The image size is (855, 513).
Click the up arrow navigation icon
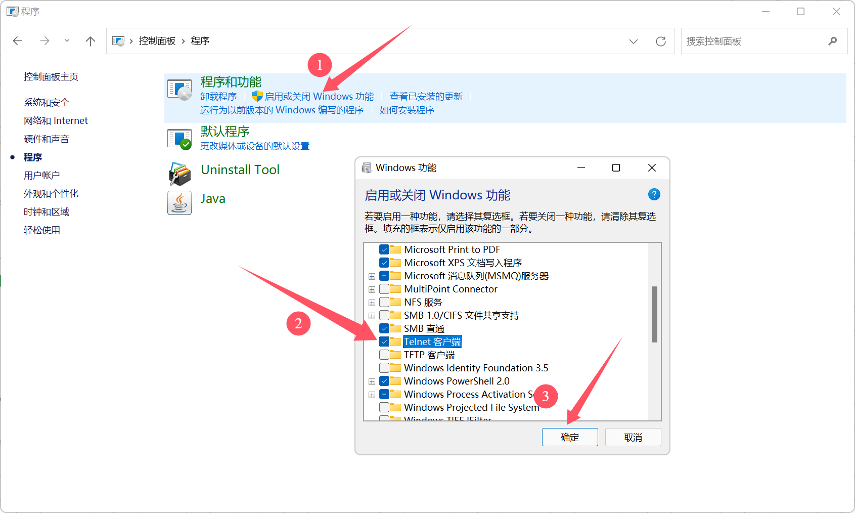[91, 41]
